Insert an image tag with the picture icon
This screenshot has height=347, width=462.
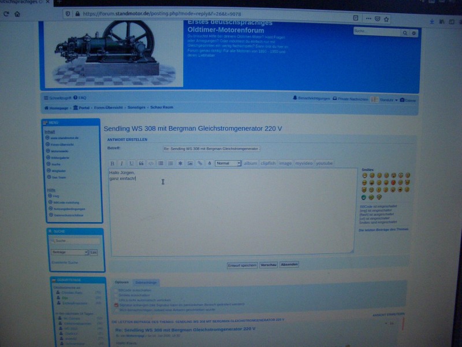pos(189,163)
